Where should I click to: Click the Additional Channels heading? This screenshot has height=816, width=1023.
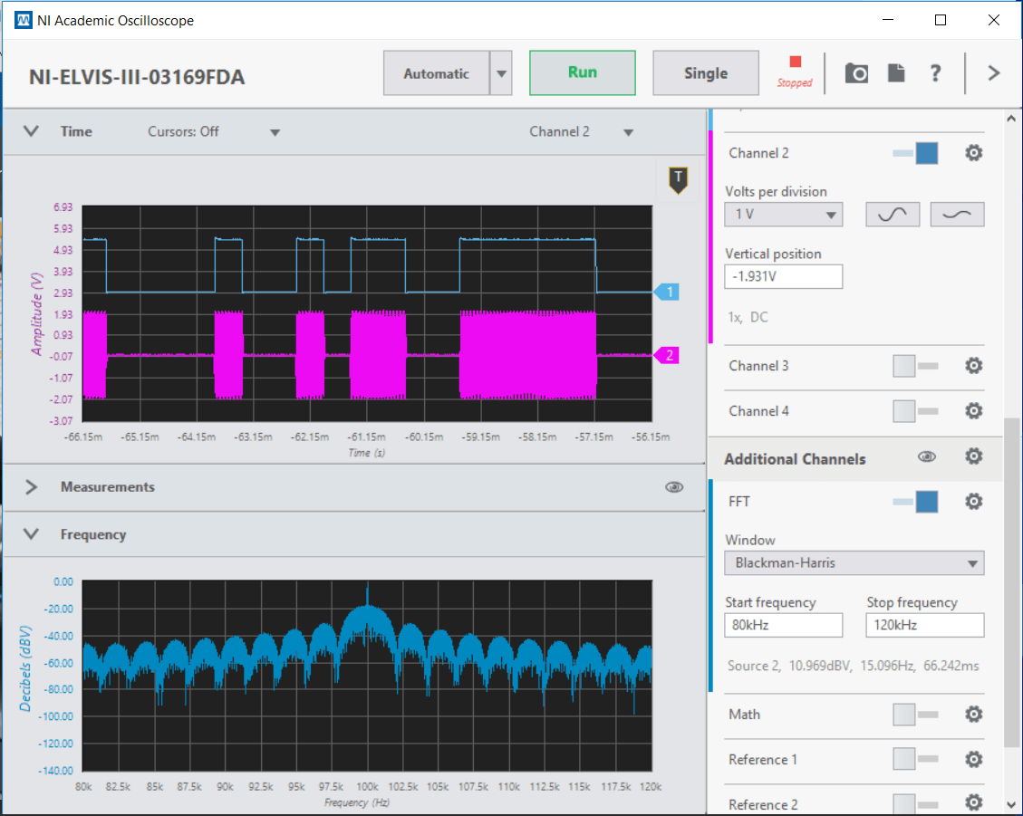(795, 459)
